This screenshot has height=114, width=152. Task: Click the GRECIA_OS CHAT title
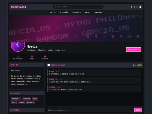[58, 65]
